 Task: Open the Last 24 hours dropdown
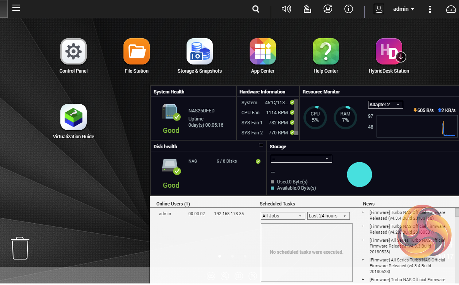point(329,216)
